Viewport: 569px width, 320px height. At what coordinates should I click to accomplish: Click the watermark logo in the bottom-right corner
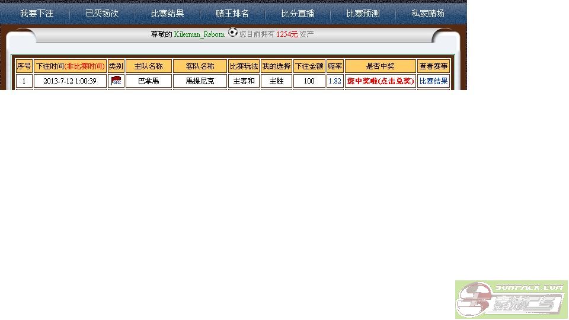[x=511, y=299]
